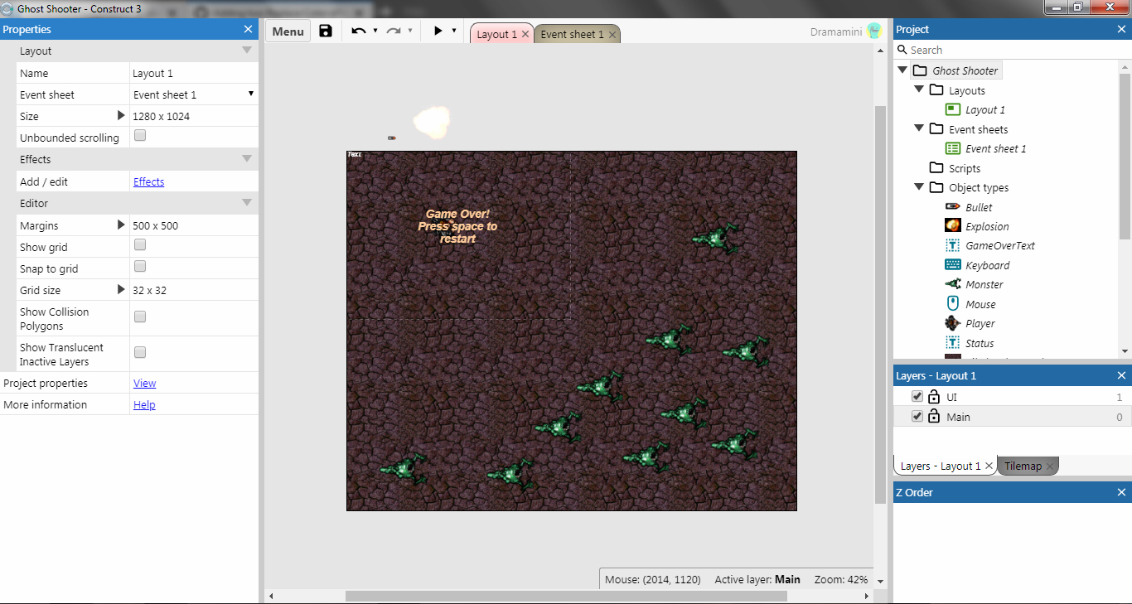Select the GameOverText object icon
Viewport: 1132px width, 604px height.
tap(953, 245)
